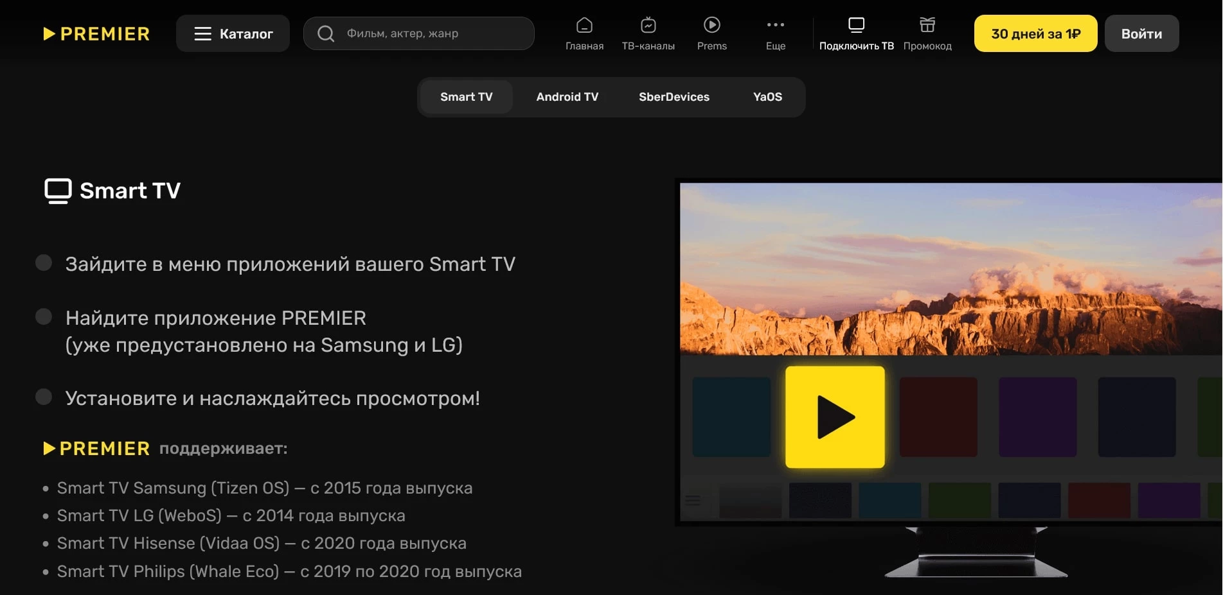Image resolution: width=1223 pixels, height=595 pixels.
Task: Select the Smart TV tab
Action: (466, 97)
